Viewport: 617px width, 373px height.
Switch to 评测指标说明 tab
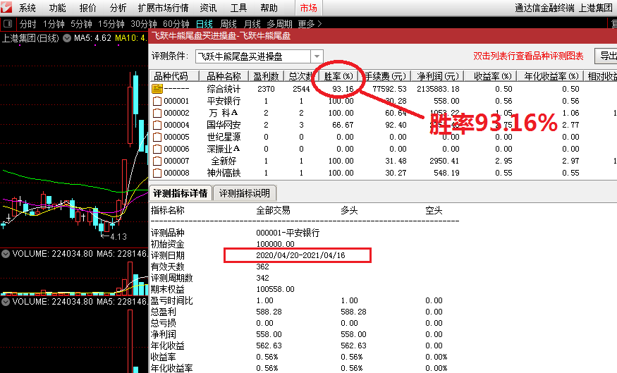point(245,193)
